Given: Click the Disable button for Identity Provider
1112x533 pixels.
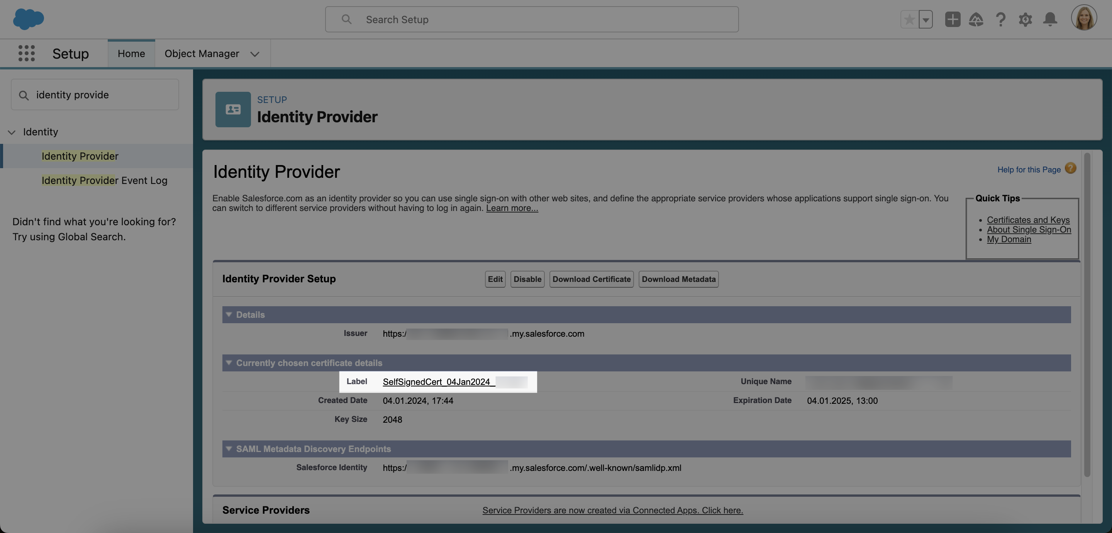Looking at the screenshot, I should (x=527, y=278).
